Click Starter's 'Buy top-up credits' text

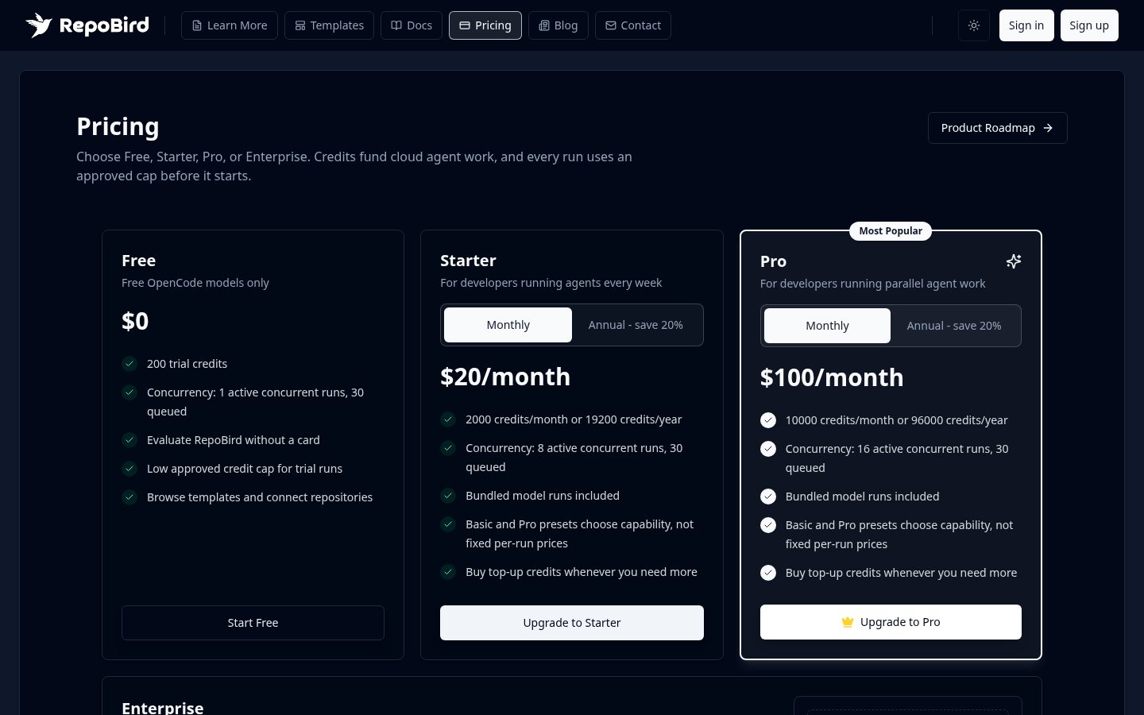582,572
